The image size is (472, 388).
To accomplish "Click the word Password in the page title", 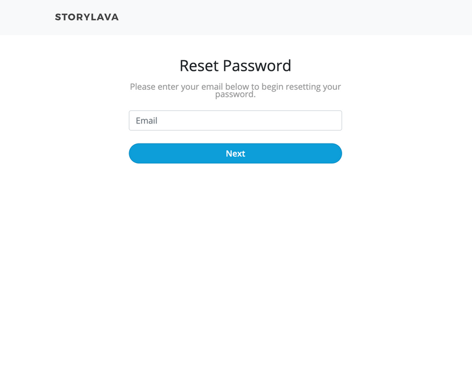I will [x=257, y=66].
